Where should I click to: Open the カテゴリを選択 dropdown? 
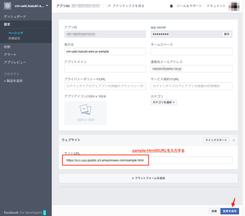coord(164,102)
